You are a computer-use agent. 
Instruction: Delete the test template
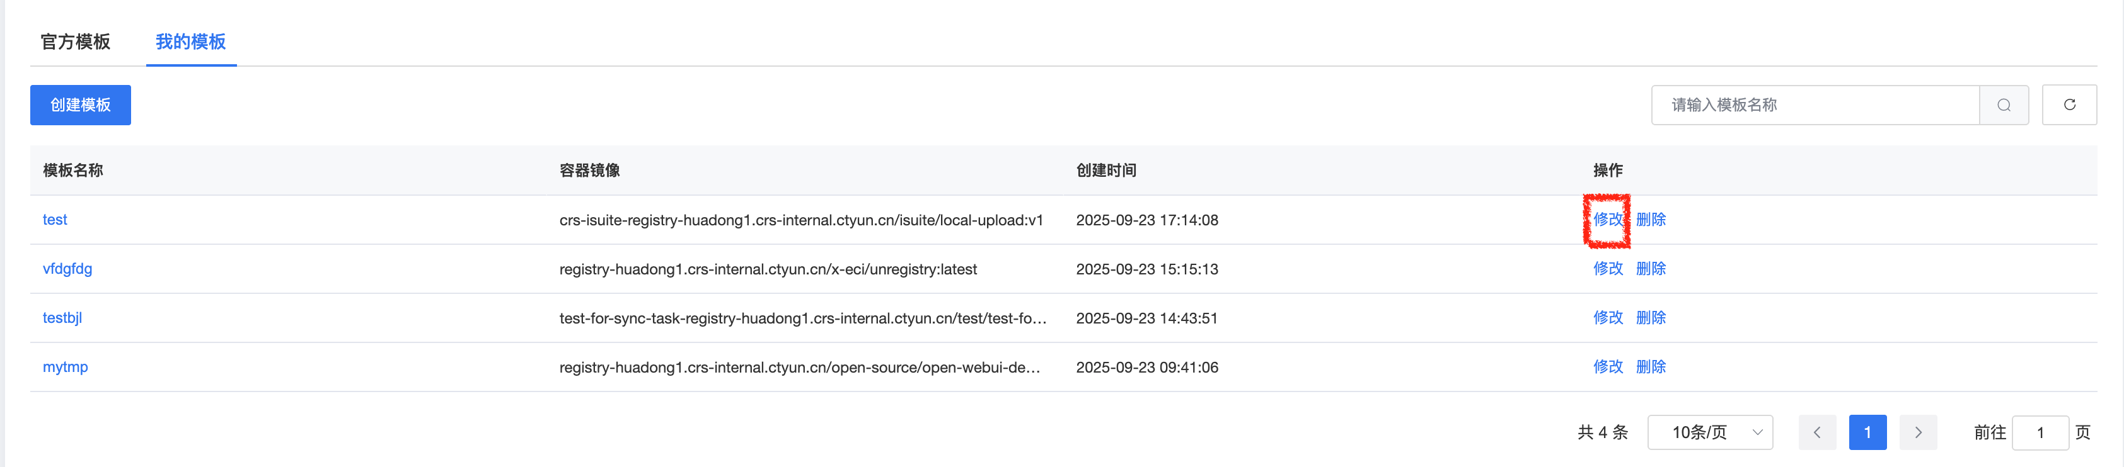coord(1651,220)
